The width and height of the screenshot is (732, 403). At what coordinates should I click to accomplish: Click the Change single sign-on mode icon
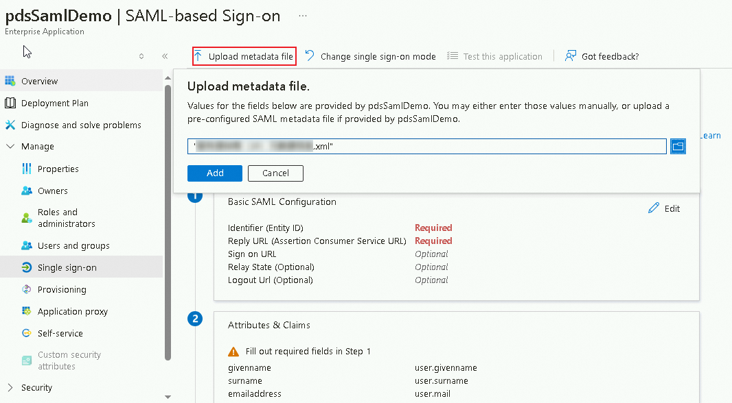310,56
